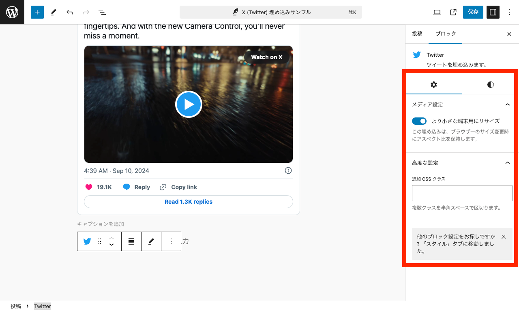The image size is (519, 311).
Task: Open the document overview list view
Action: coord(102,12)
